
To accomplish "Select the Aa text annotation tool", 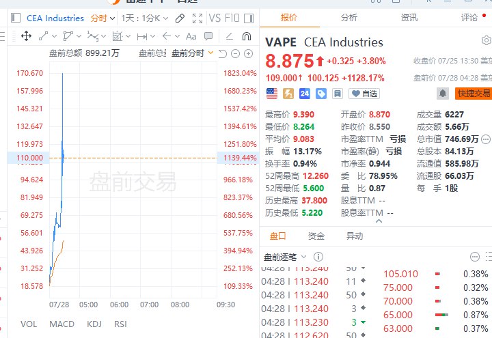I will pos(191,36).
